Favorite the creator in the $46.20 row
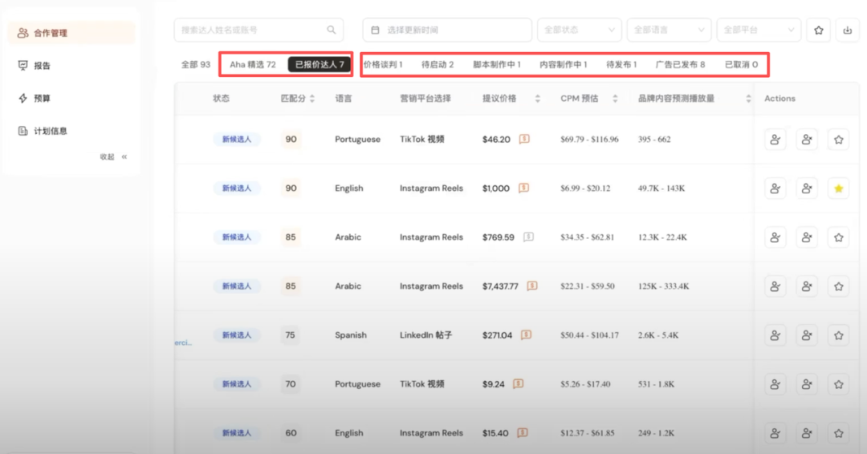 (838, 140)
